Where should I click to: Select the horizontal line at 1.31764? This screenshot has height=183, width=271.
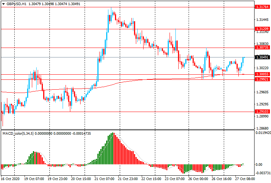click(127, 7)
